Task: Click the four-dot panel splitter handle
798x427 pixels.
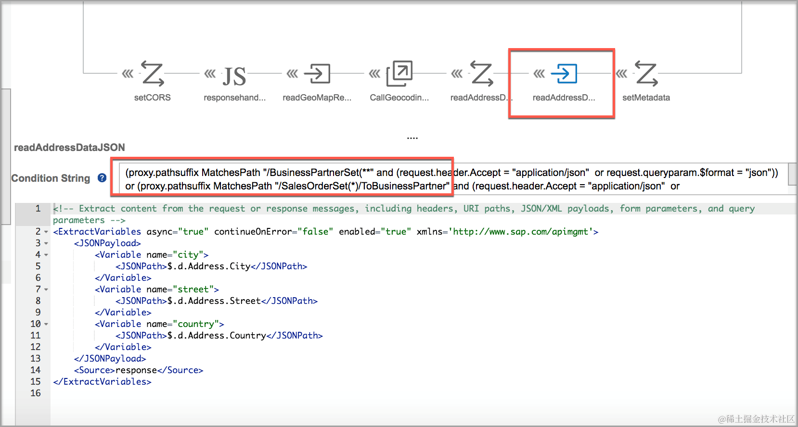Action: coord(412,138)
